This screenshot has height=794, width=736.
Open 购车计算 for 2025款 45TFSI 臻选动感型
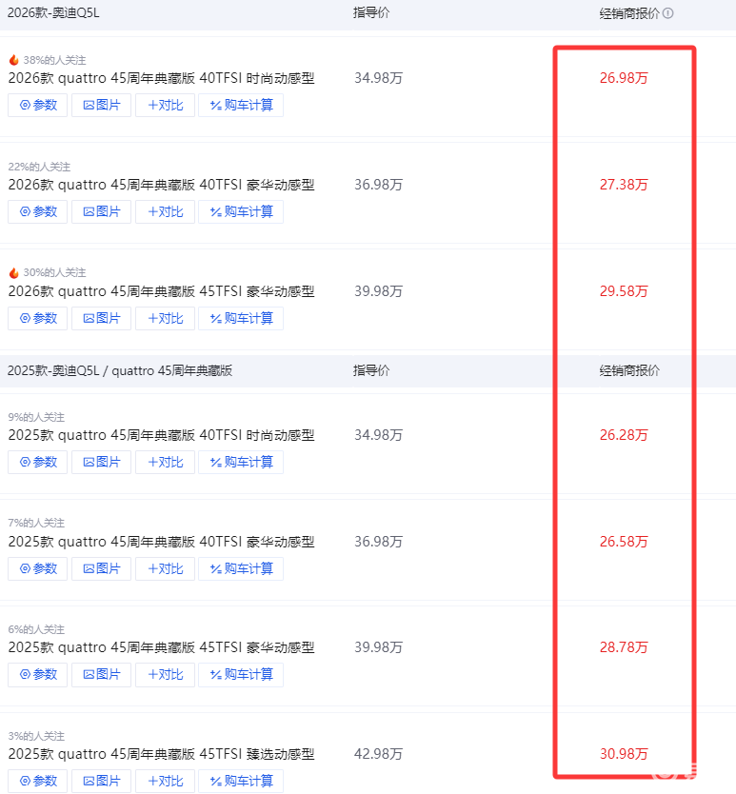click(x=241, y=782)
